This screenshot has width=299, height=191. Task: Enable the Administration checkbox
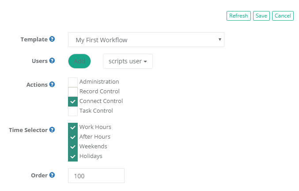(x=73, y=82)
